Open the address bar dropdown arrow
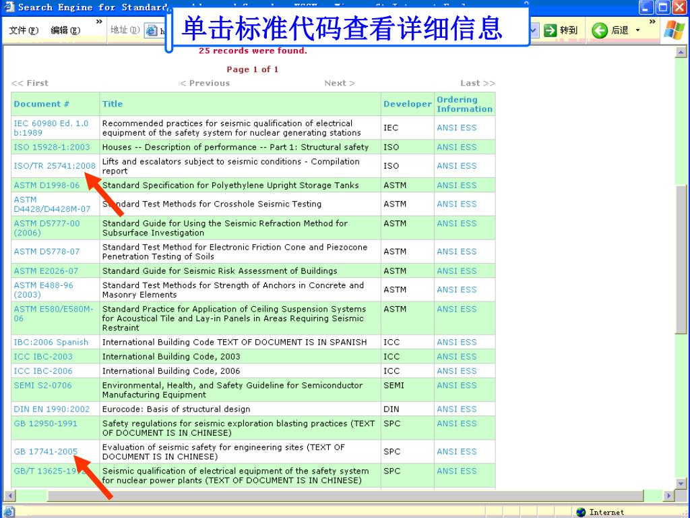This screenshot has width=690, height=518. (534, 30)
